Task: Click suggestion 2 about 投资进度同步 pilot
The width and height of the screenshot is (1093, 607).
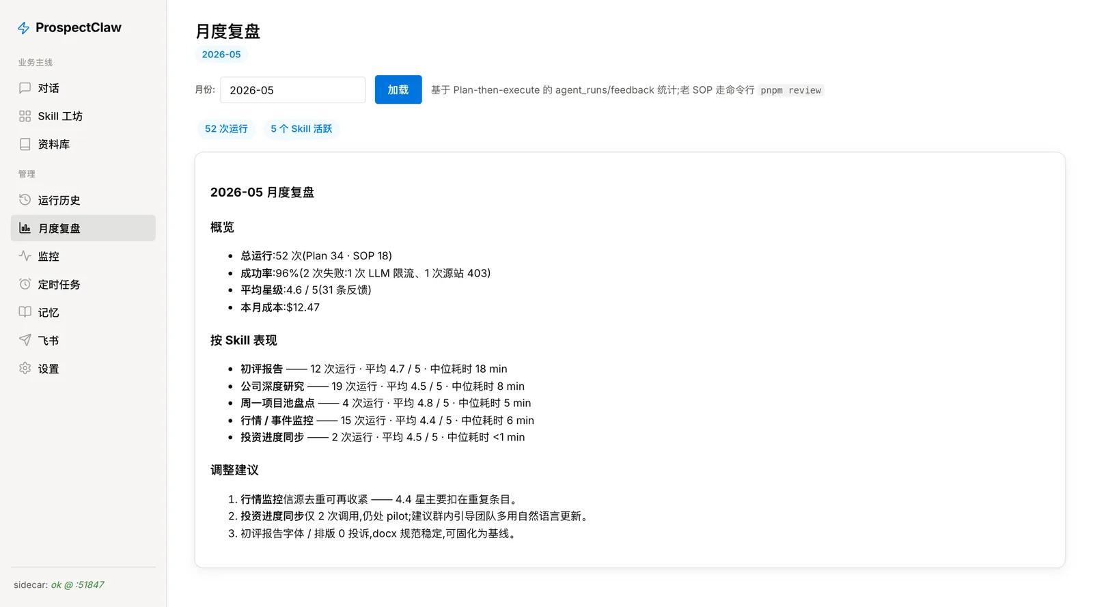Action: pyautogui.click(x=416, y=516)
